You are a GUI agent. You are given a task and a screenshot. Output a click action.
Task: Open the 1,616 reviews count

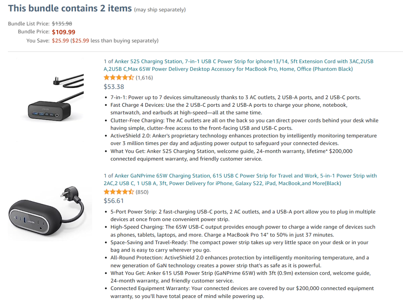coord(144,78)
